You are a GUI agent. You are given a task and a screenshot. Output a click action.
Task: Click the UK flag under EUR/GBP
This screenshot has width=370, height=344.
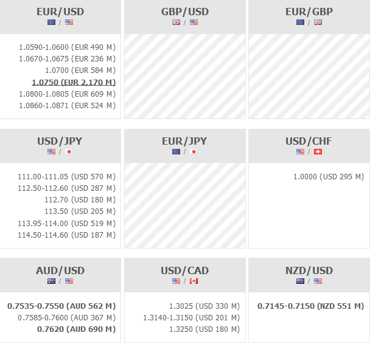pyautogui.click(x=318, y=22)
